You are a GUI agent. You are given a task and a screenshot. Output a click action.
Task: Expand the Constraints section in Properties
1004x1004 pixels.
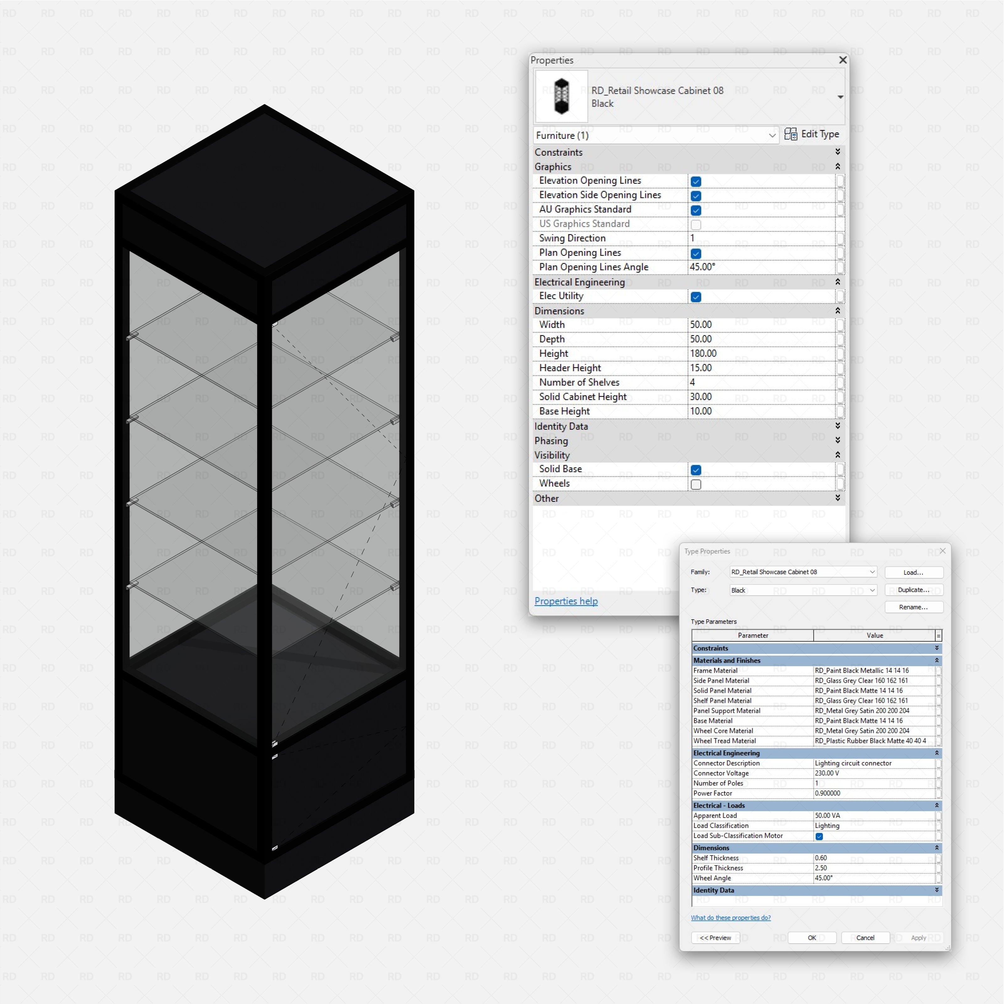(837, 152)
